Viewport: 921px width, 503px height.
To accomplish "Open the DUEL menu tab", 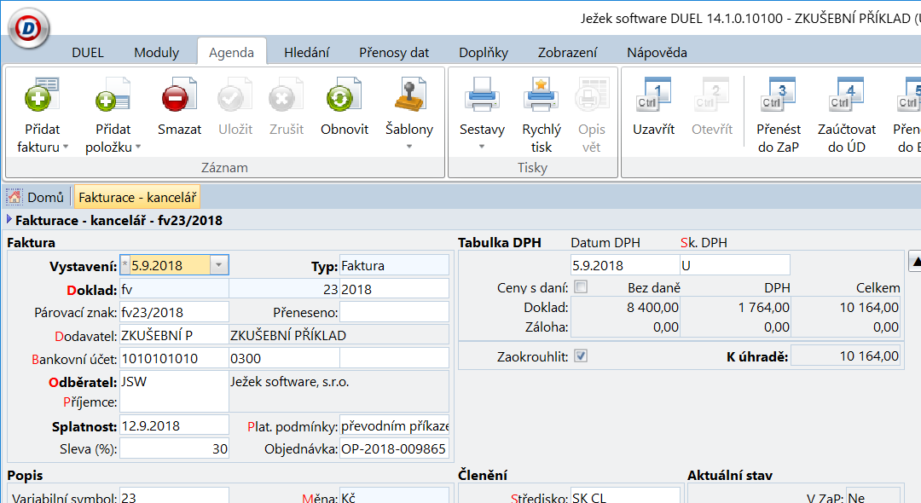I will 88,52.
